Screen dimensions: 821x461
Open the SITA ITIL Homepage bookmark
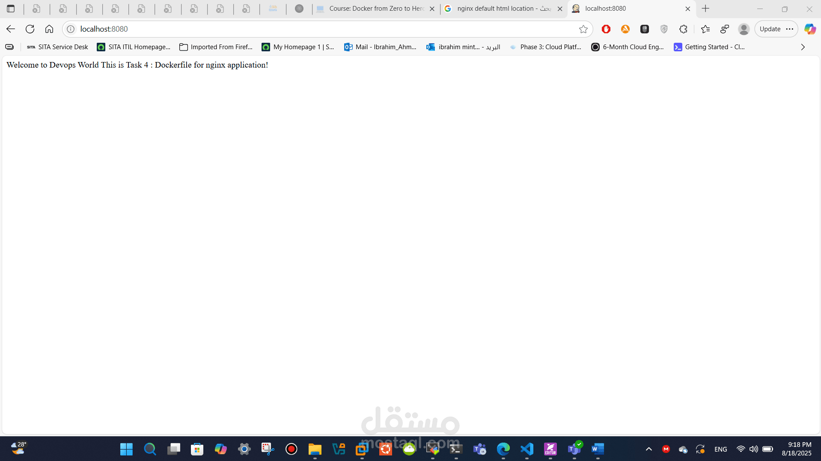134,47
